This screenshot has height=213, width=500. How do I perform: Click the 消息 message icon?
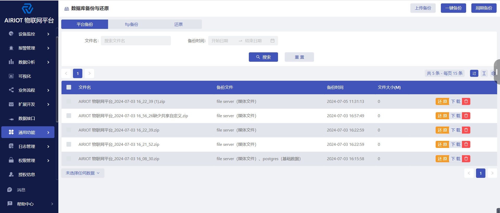click(10, 190)
